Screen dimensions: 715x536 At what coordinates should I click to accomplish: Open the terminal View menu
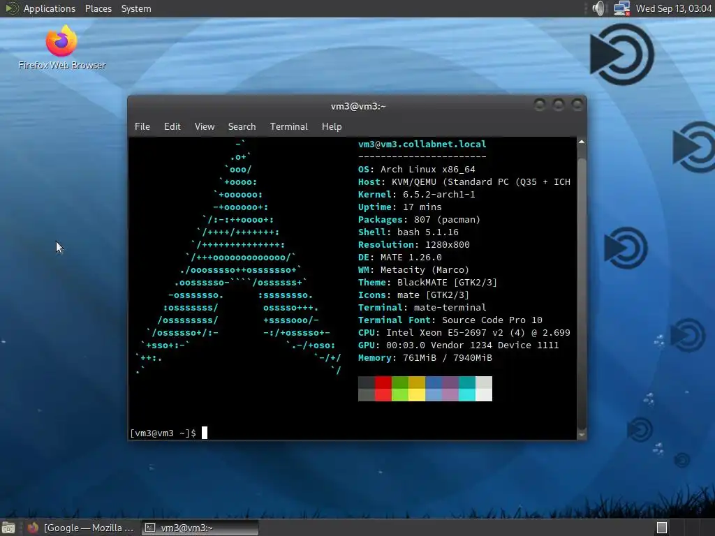[205, 127]
